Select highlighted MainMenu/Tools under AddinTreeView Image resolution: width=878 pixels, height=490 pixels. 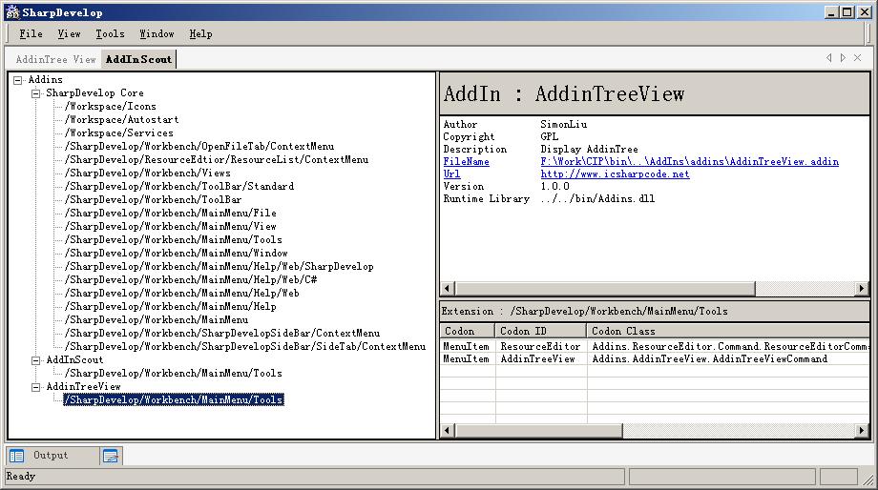click(x=174, y=400)
